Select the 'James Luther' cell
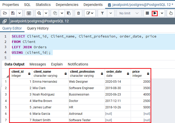 (x=50, y=107)
